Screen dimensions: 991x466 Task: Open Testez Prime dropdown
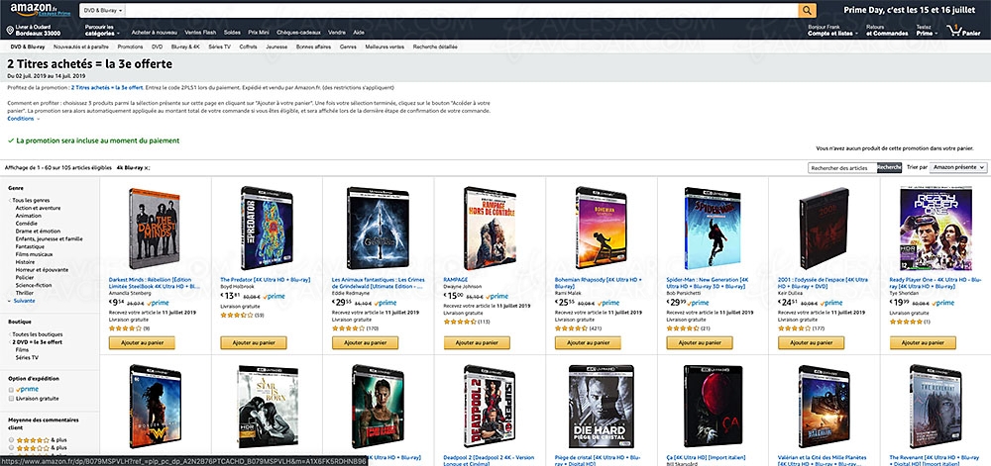(927, 31)
